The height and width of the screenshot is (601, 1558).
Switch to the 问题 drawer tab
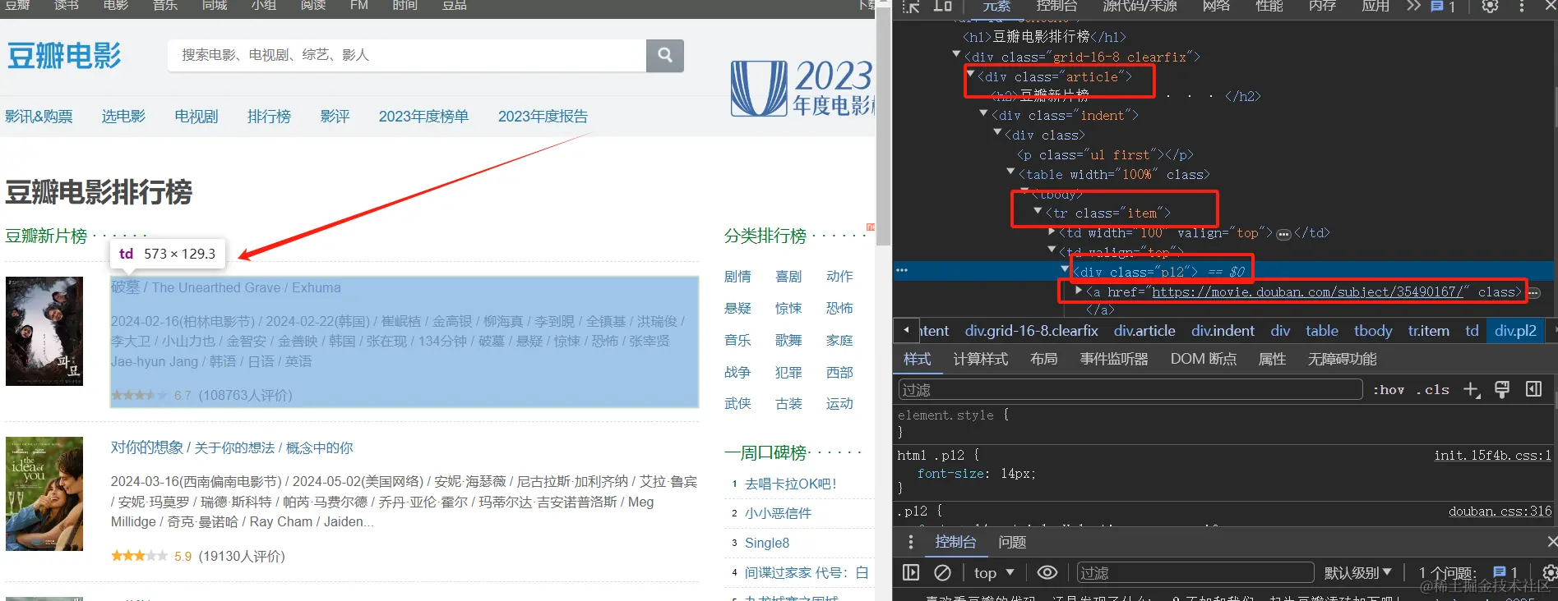tap(1012, 542)
